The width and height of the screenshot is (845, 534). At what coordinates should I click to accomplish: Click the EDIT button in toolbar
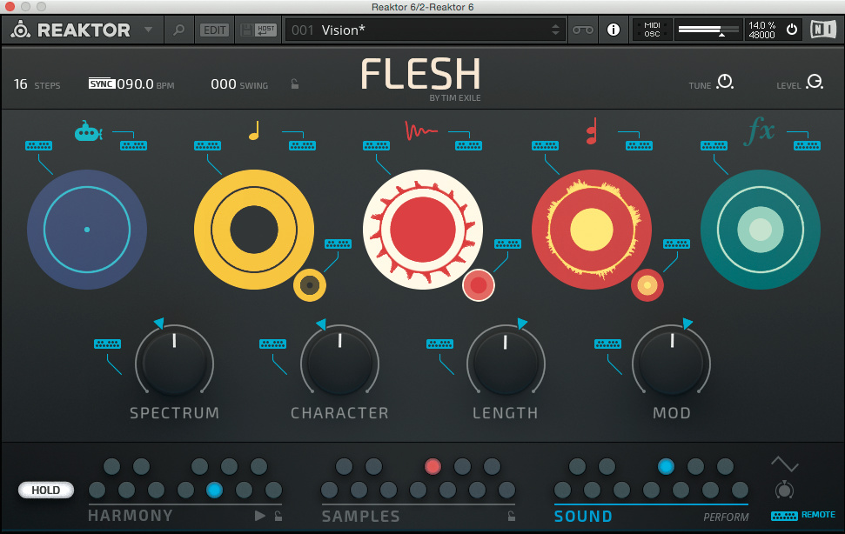pyautogui.click(x=214, y=30)
